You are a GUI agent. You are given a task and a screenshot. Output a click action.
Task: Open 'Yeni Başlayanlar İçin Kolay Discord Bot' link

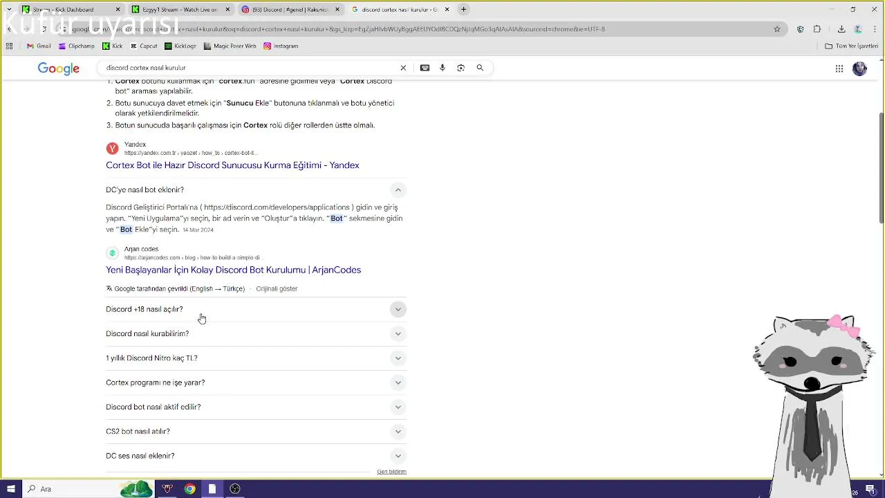(233, 270)
